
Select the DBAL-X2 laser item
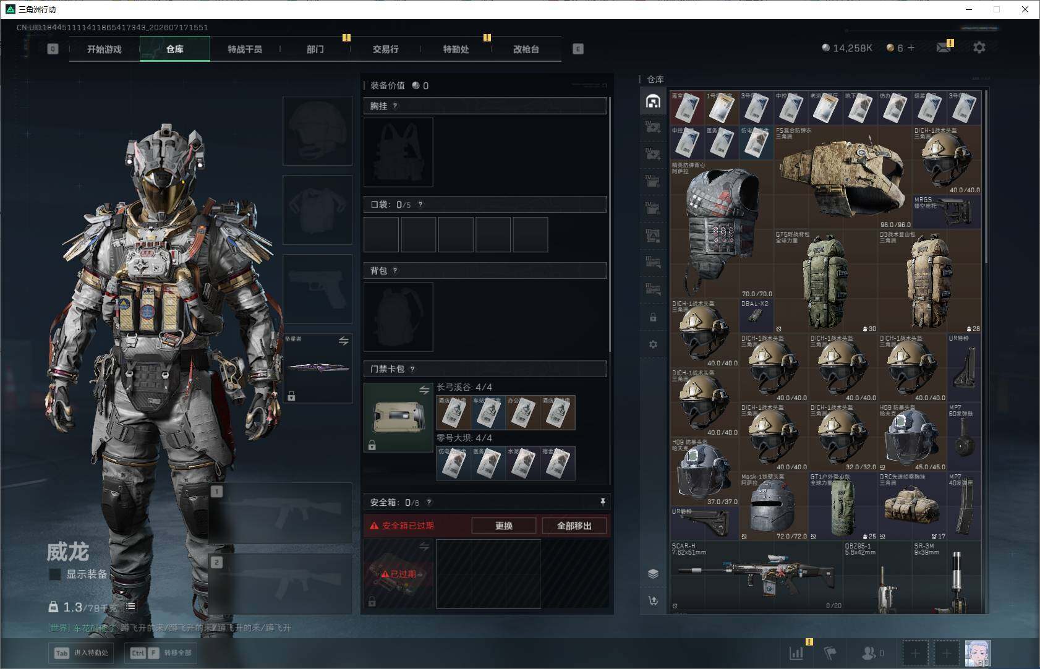pos(757,316)
